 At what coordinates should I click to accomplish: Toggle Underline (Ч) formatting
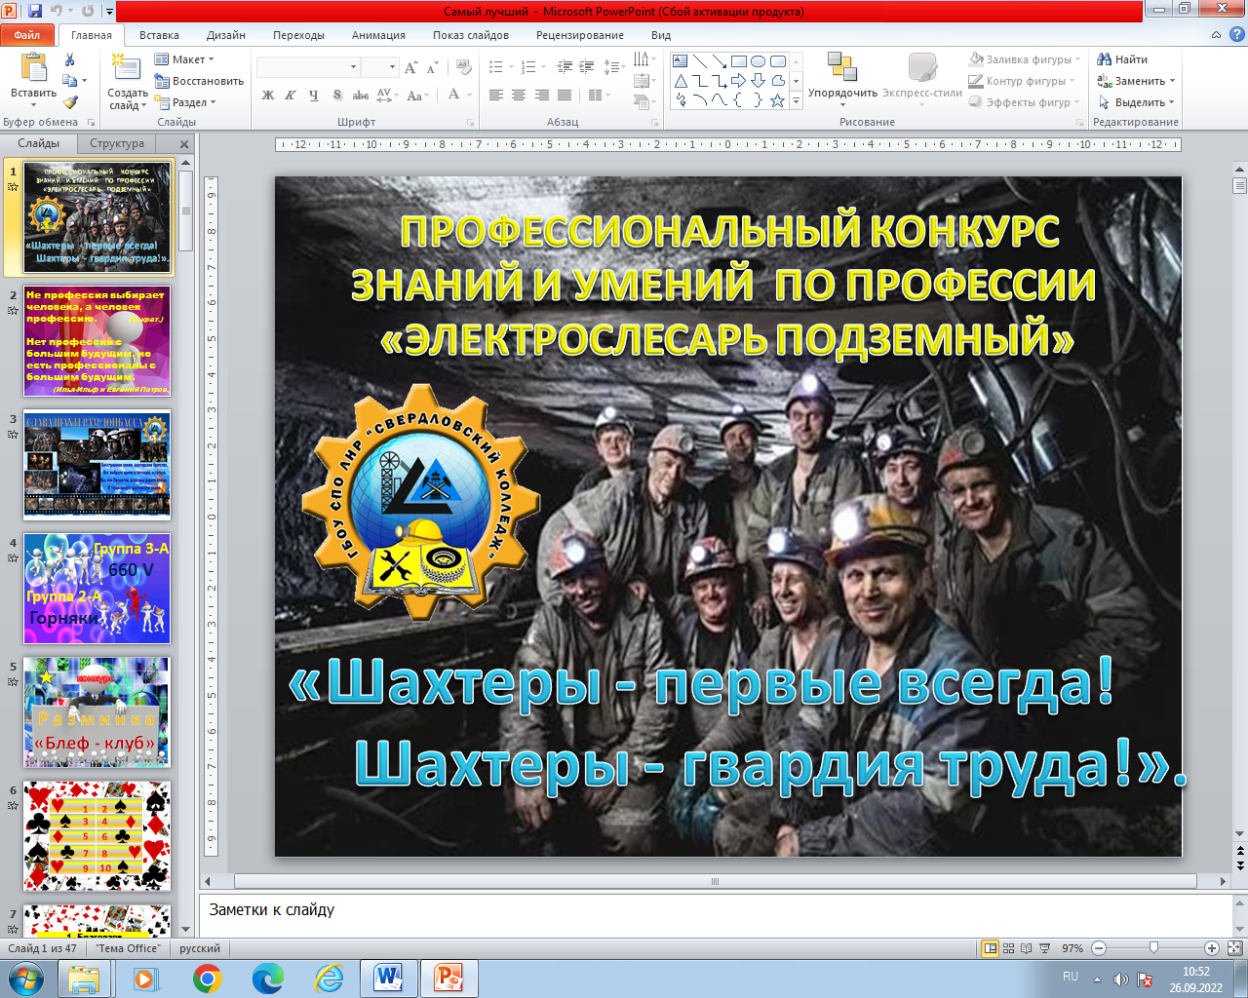(313, 96)
